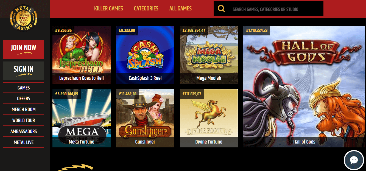Select the All Games tab
This screenshot has height=171, width=366.
180,9
